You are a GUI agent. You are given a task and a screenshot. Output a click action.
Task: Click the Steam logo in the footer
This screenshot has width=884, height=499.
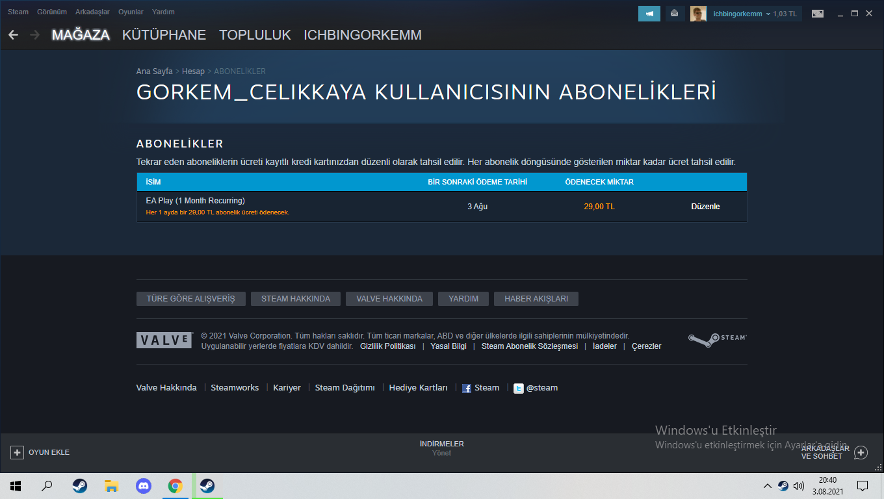(x=718, y=340)
